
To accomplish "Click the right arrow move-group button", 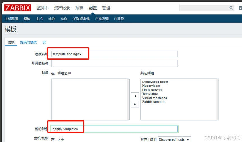I will (x=135, y=104).
